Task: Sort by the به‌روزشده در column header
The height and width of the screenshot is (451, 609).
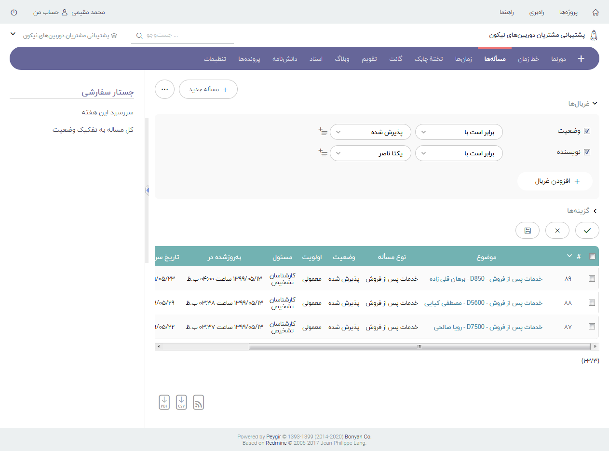Action: (x=224, y=257)
